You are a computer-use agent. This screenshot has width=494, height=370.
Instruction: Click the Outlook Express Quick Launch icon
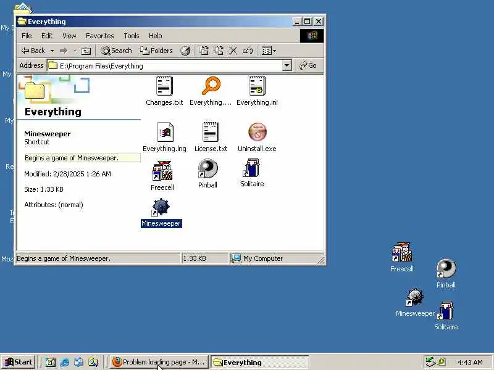pyautogui.click(x=79, y=362)
